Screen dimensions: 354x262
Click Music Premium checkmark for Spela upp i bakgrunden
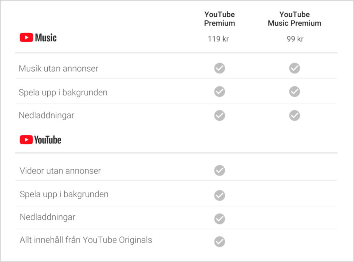(x=294, y=92)
